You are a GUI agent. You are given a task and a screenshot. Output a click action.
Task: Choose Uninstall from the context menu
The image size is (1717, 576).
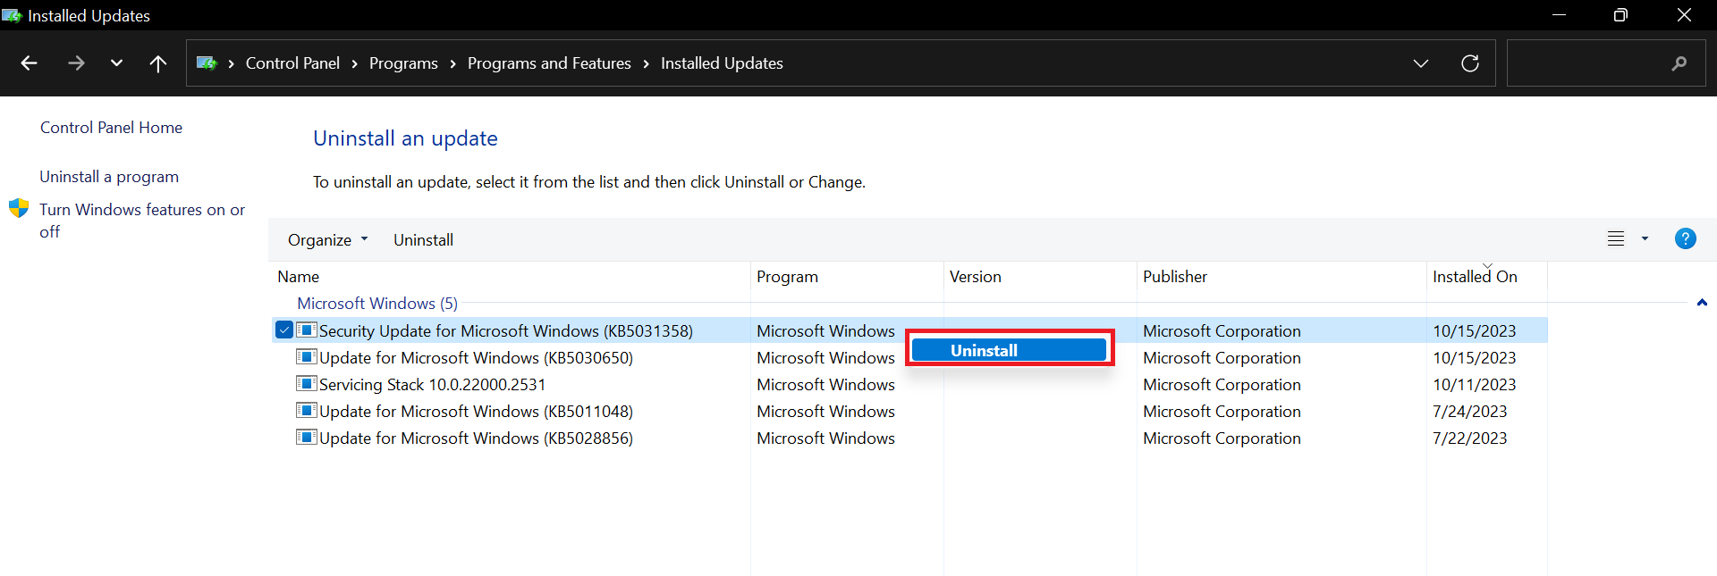[x=1009, y=350]
